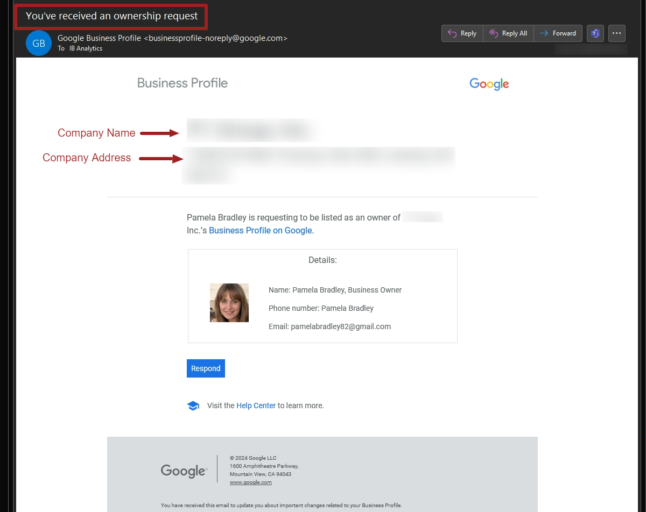This screenshot has width=646, height=512.
Task: Click the Forward arrow icon
Action: pyautogui.click(x=544, y=33)
